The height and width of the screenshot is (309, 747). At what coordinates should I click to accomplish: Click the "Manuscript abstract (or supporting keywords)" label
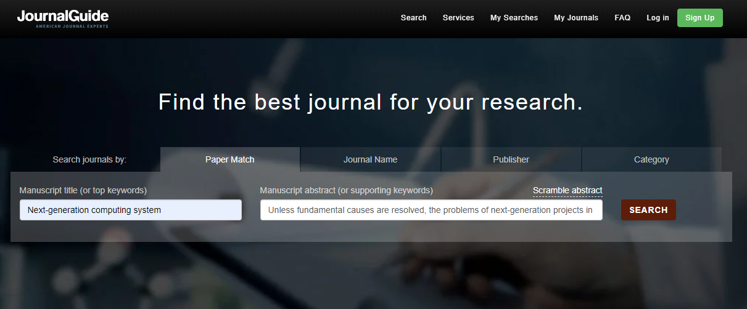tap(346, 190)
